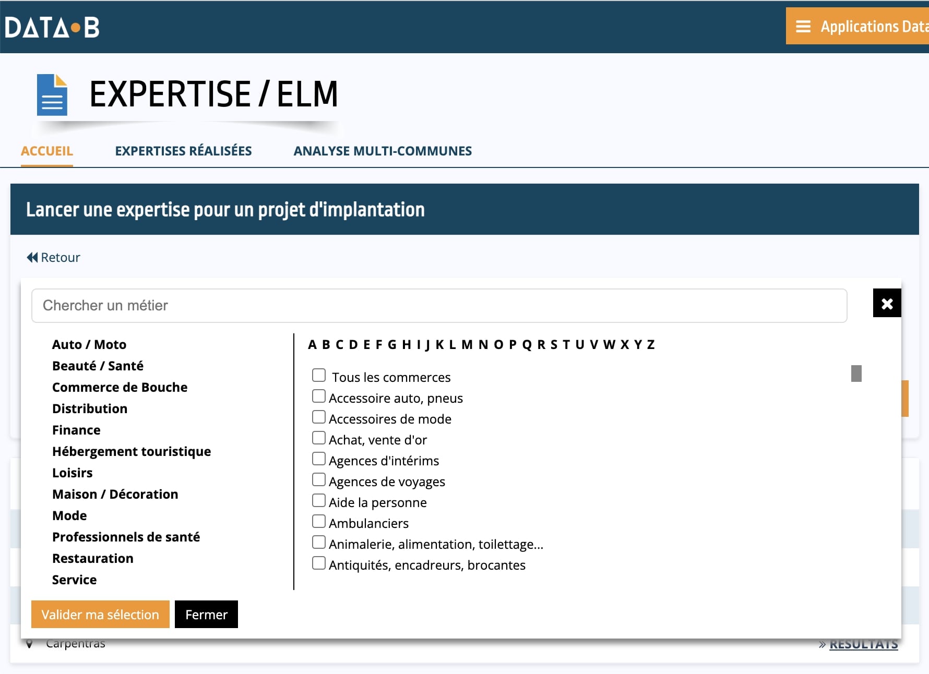
Task: Expand the Commerce de Bouche category
Action: click(x=120, y=387)
